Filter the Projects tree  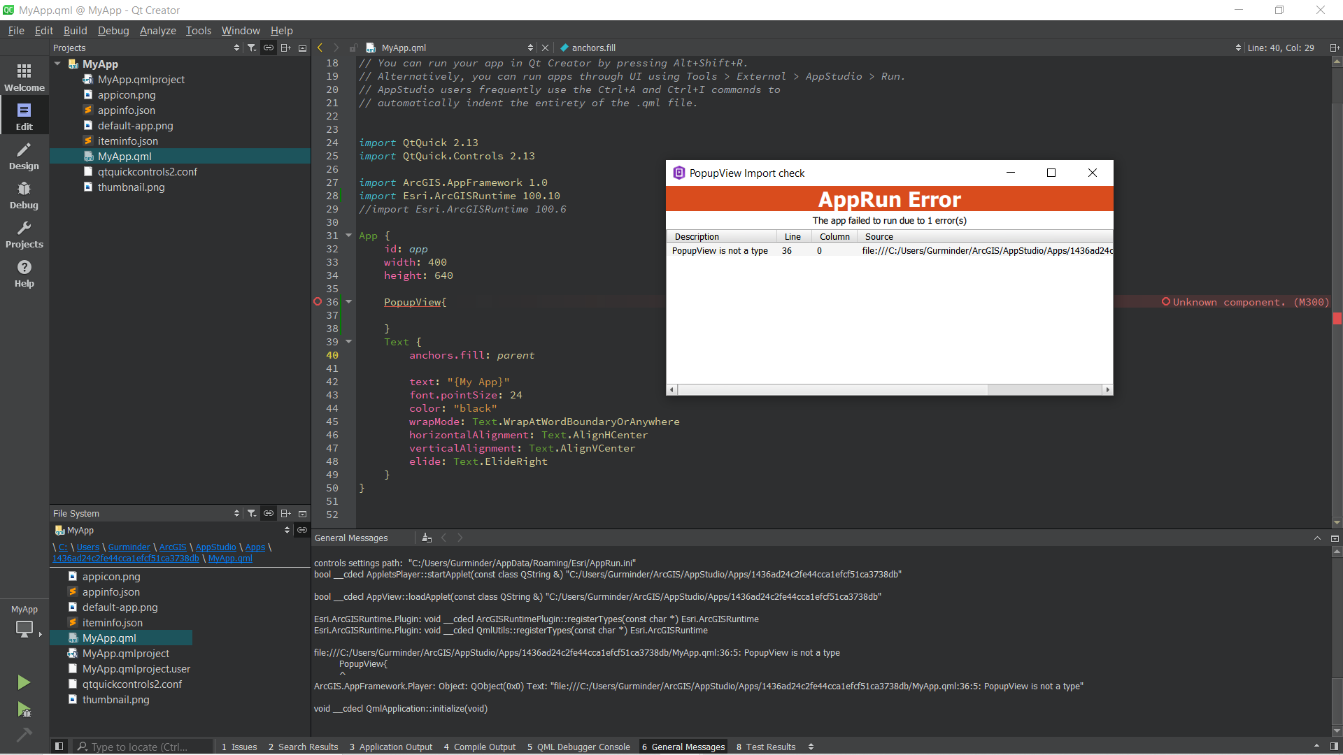[252, 48]
